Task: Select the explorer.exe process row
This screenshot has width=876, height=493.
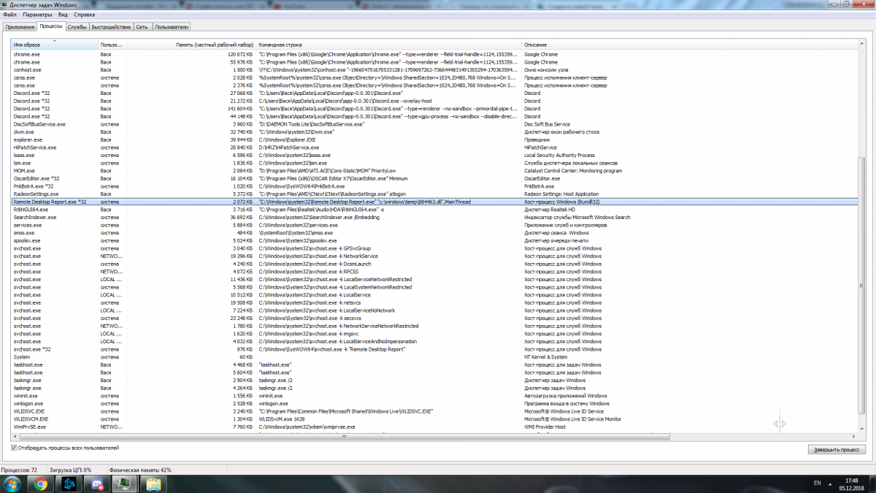Action: pos(434,140)
